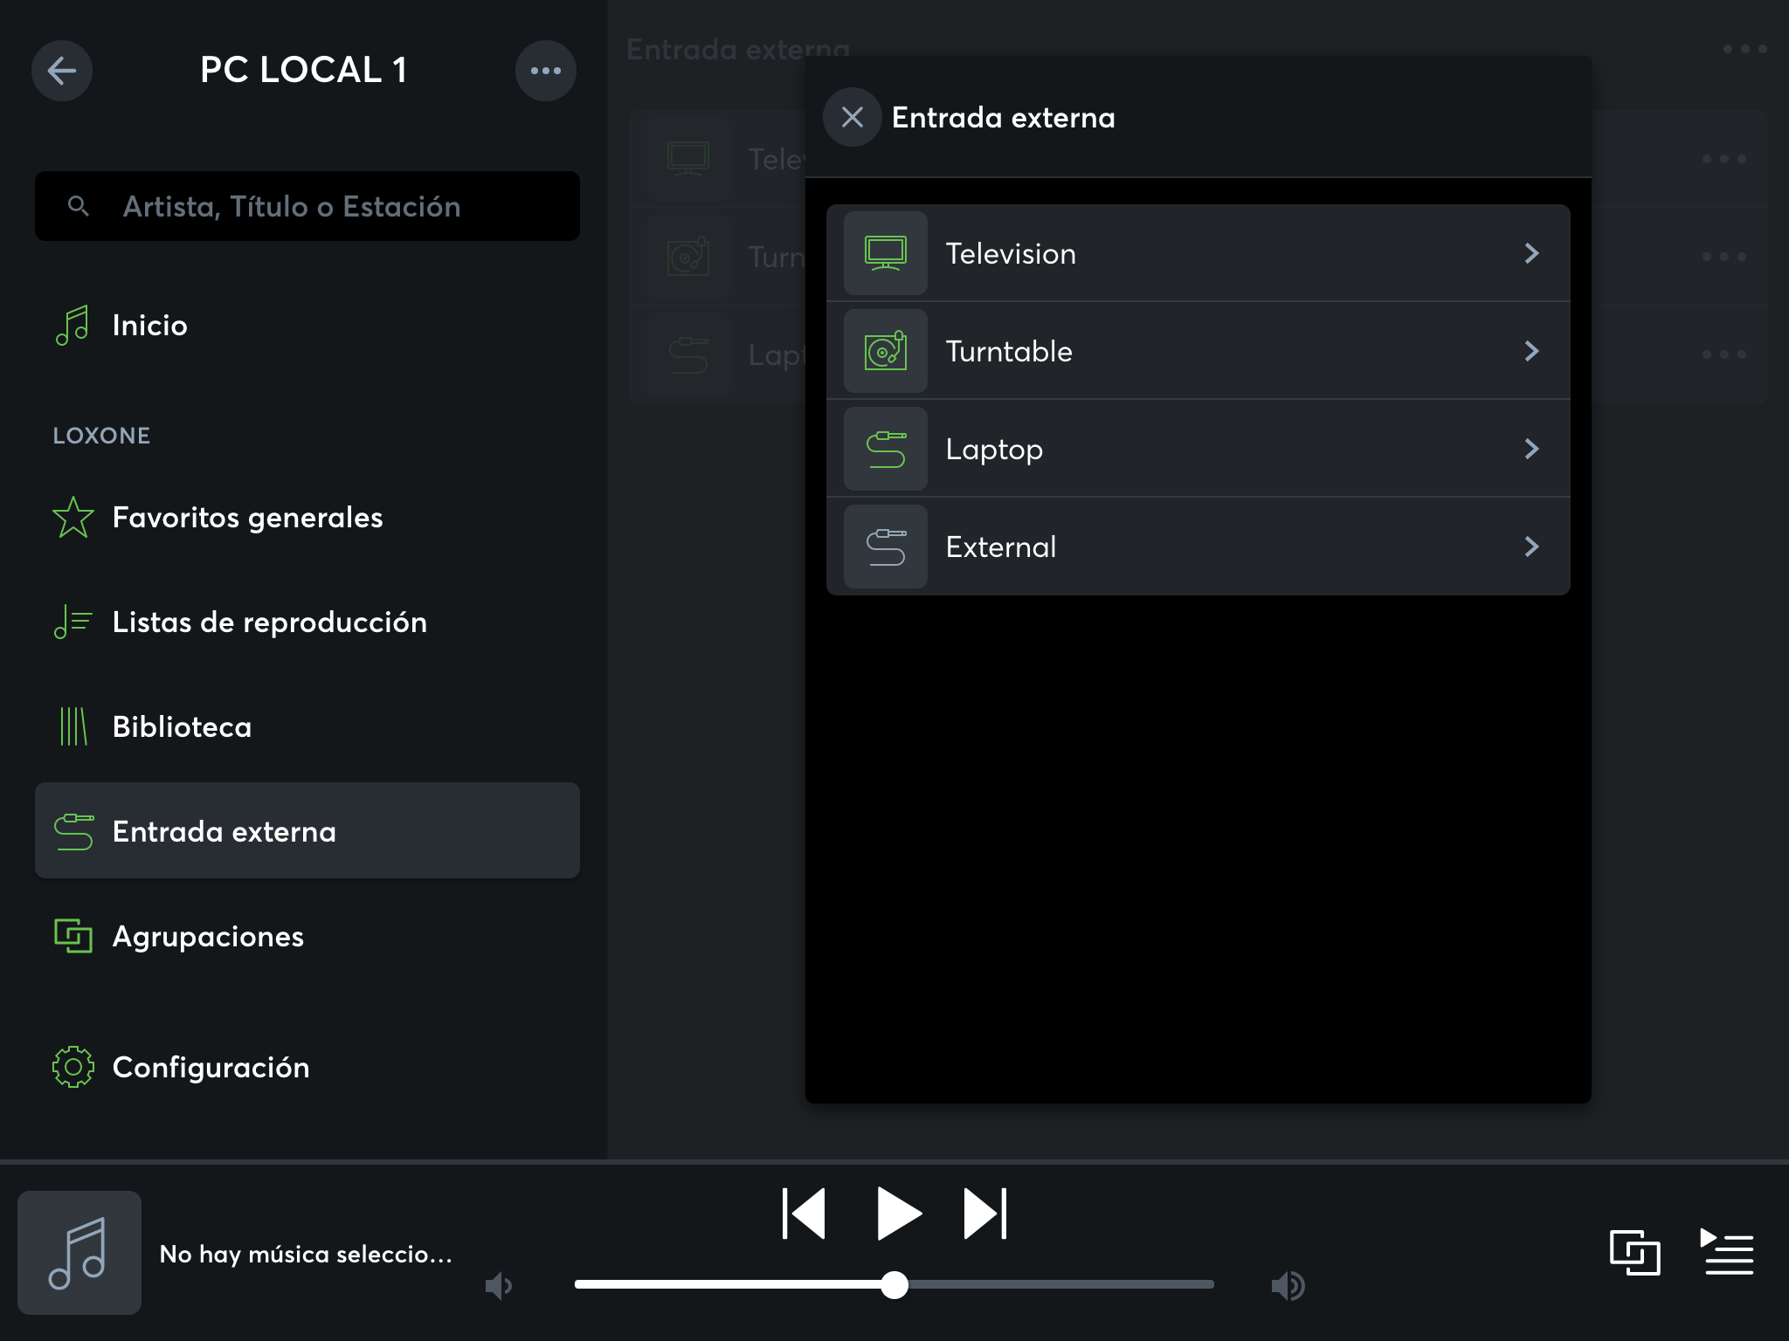Close the Entrada externa popup
The image size is (1789, 1341).
pos(852,117)
